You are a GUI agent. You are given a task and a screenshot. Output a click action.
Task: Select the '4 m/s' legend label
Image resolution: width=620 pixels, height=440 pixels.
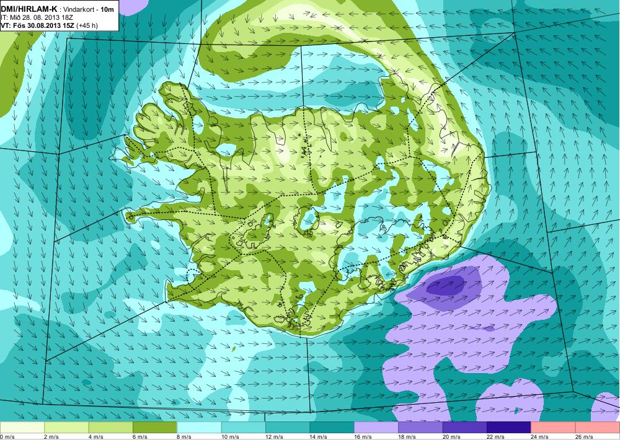coord(95,437)
